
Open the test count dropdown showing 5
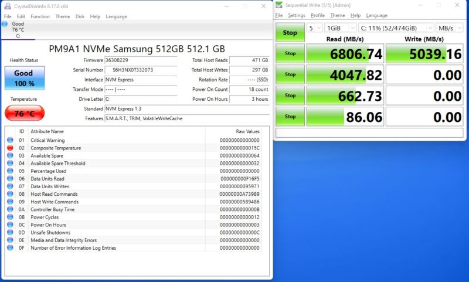coord(314,28)
